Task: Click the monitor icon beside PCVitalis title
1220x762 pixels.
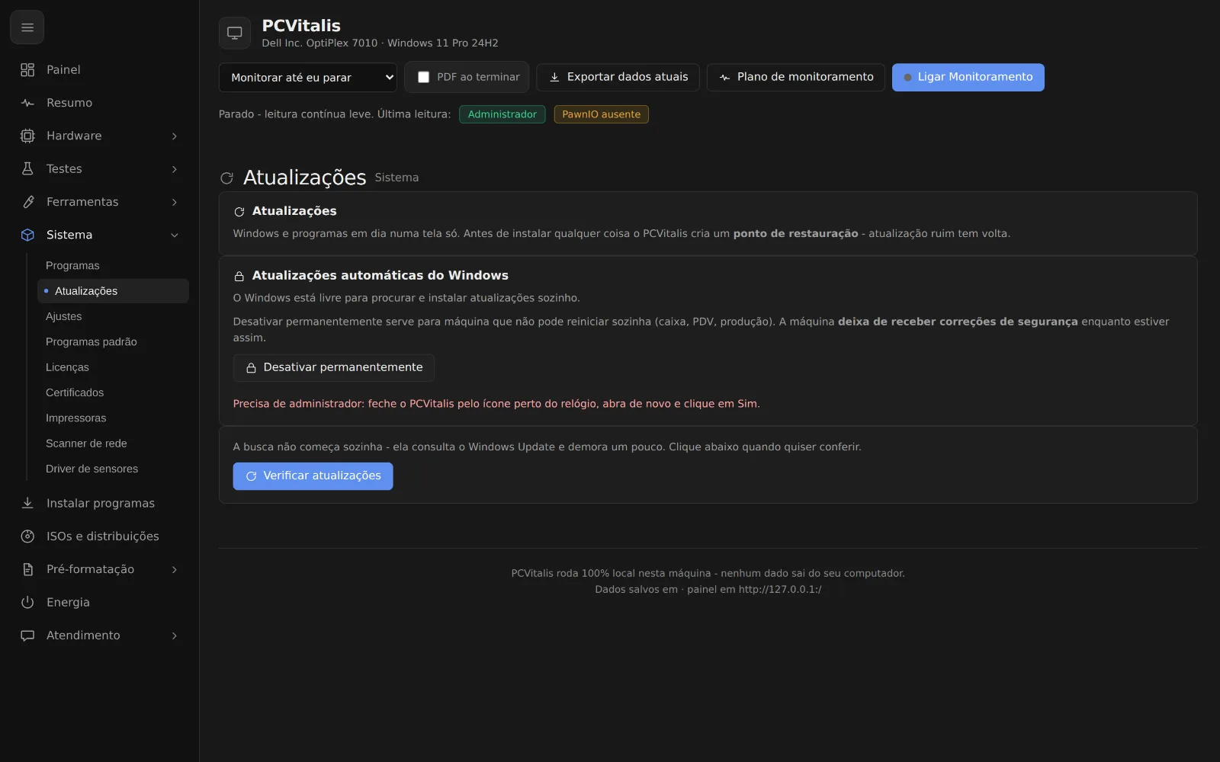Action: (x=235, y=33)
